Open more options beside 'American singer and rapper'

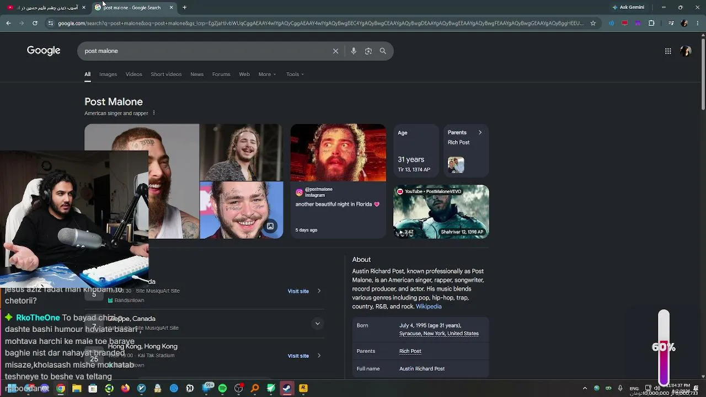point(154,113)
